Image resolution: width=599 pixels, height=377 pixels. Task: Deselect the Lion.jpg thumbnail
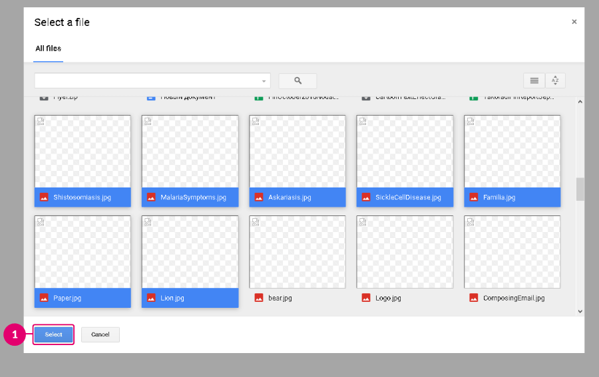point(190,252)
